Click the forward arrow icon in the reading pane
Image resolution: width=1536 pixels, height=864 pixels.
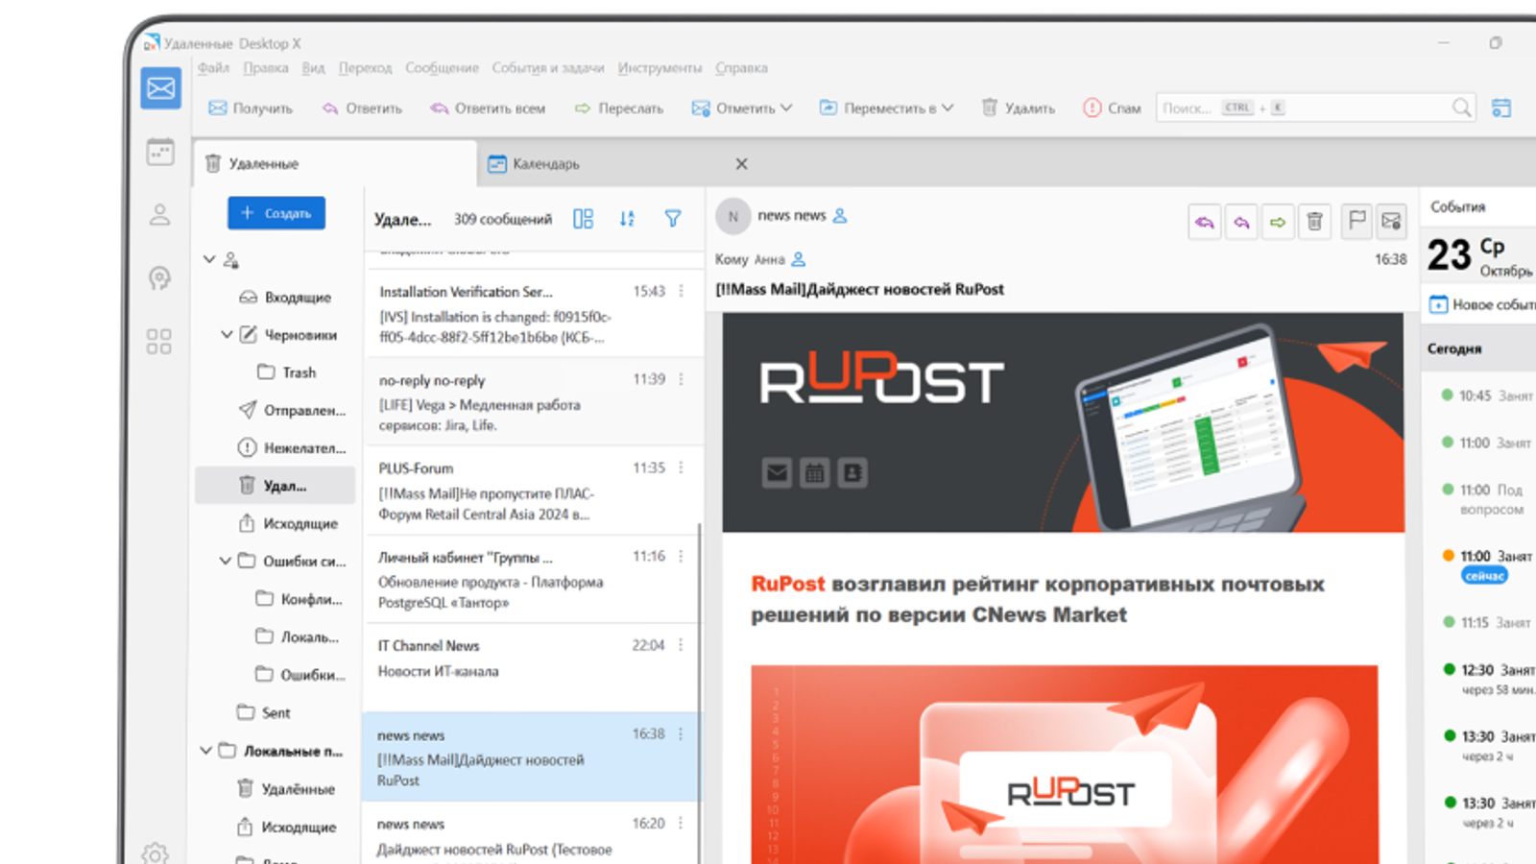[1278, 222]
